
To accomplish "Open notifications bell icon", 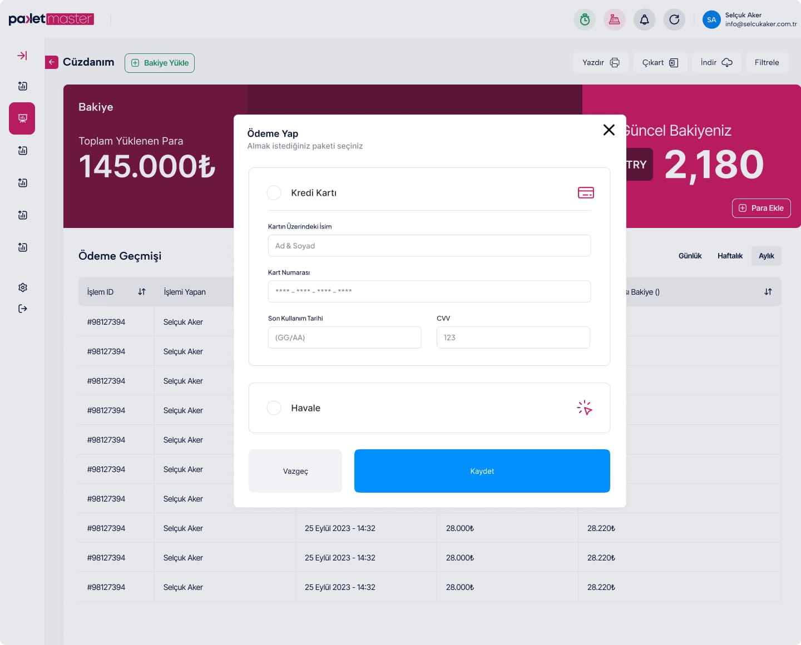I will [x=644, y=19].
